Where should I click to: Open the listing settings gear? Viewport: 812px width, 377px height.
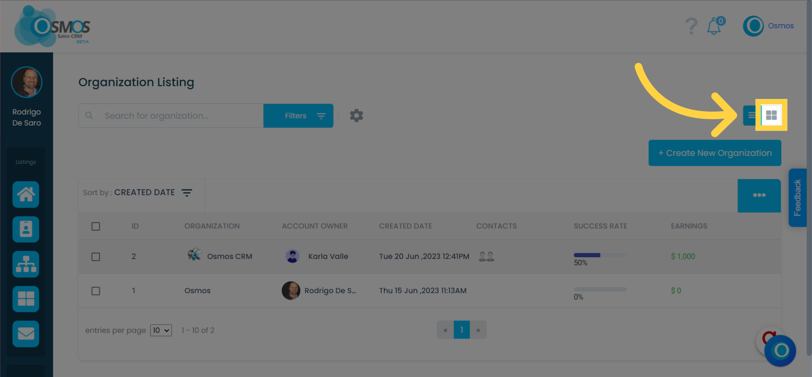click(x=357, y=115)
